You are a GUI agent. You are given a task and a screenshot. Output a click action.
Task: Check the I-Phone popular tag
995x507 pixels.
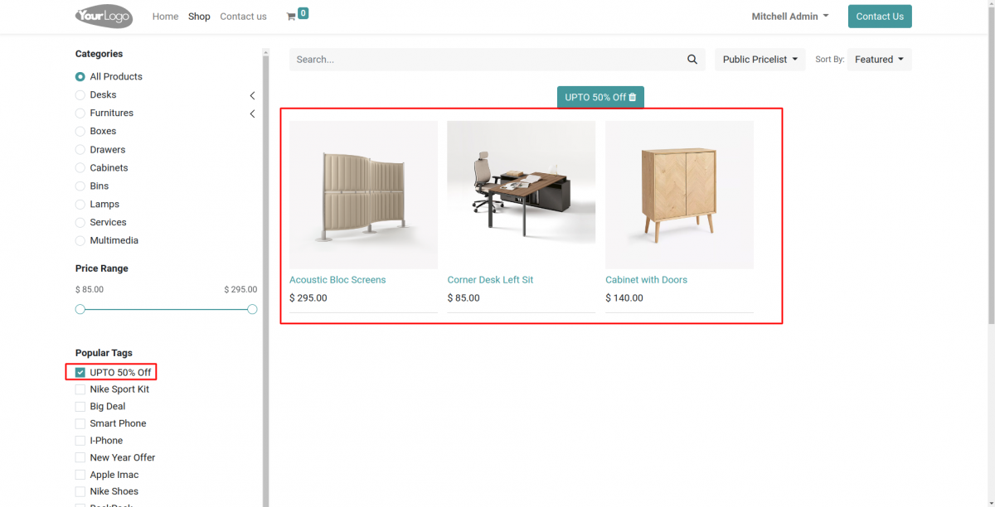(x=80, y=440)
